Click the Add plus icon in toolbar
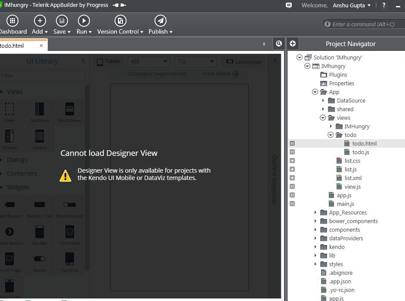The height and width of the screenshot is (301, 405). point(40,21)
